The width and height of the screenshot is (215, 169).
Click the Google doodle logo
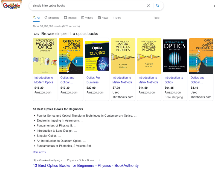coord(11,5)
